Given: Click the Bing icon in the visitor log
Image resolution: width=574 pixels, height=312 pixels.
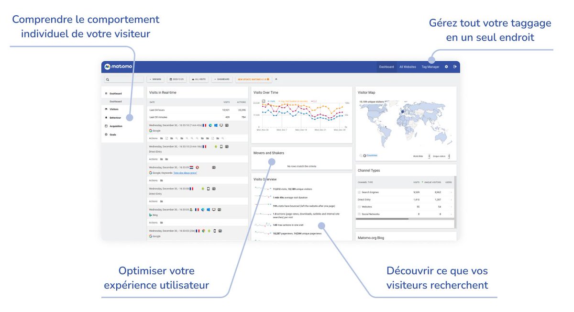Looking at the screenshot, I should 151,215.
